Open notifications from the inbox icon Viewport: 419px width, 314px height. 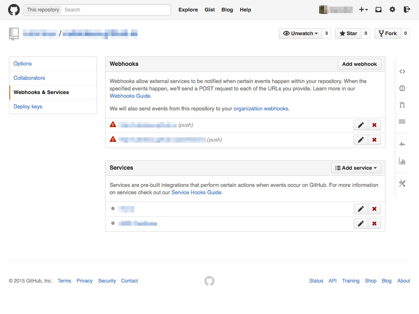(378, 9)
